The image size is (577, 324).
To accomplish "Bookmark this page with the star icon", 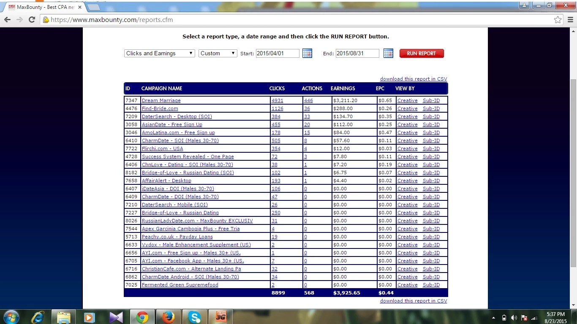I will point(558,20).
